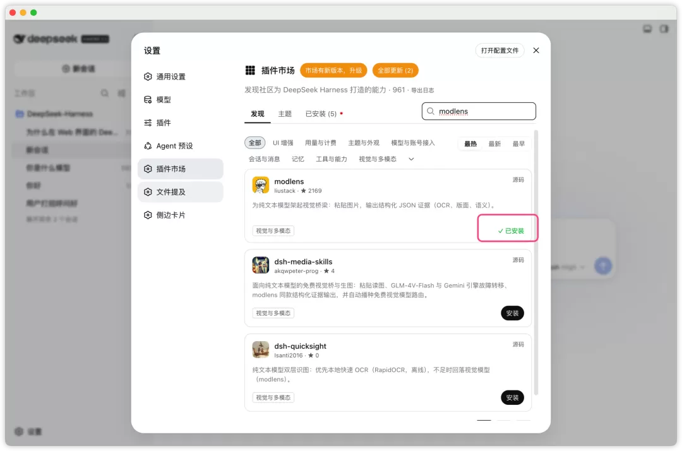This screenshot has height=451, width=682.
Task: Click the dsh-media-skills plugin avatar
Action: (261, 265)
